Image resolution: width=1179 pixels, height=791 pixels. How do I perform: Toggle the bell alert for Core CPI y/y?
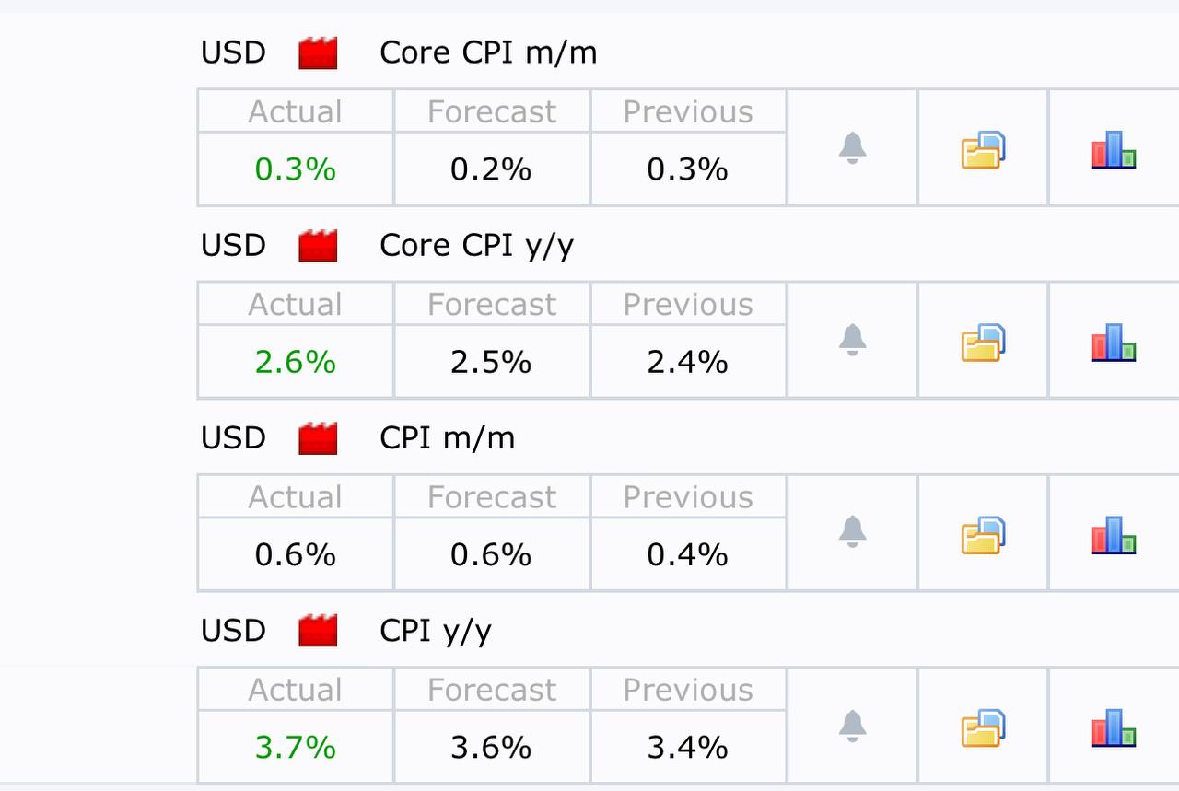click(852, 340)
